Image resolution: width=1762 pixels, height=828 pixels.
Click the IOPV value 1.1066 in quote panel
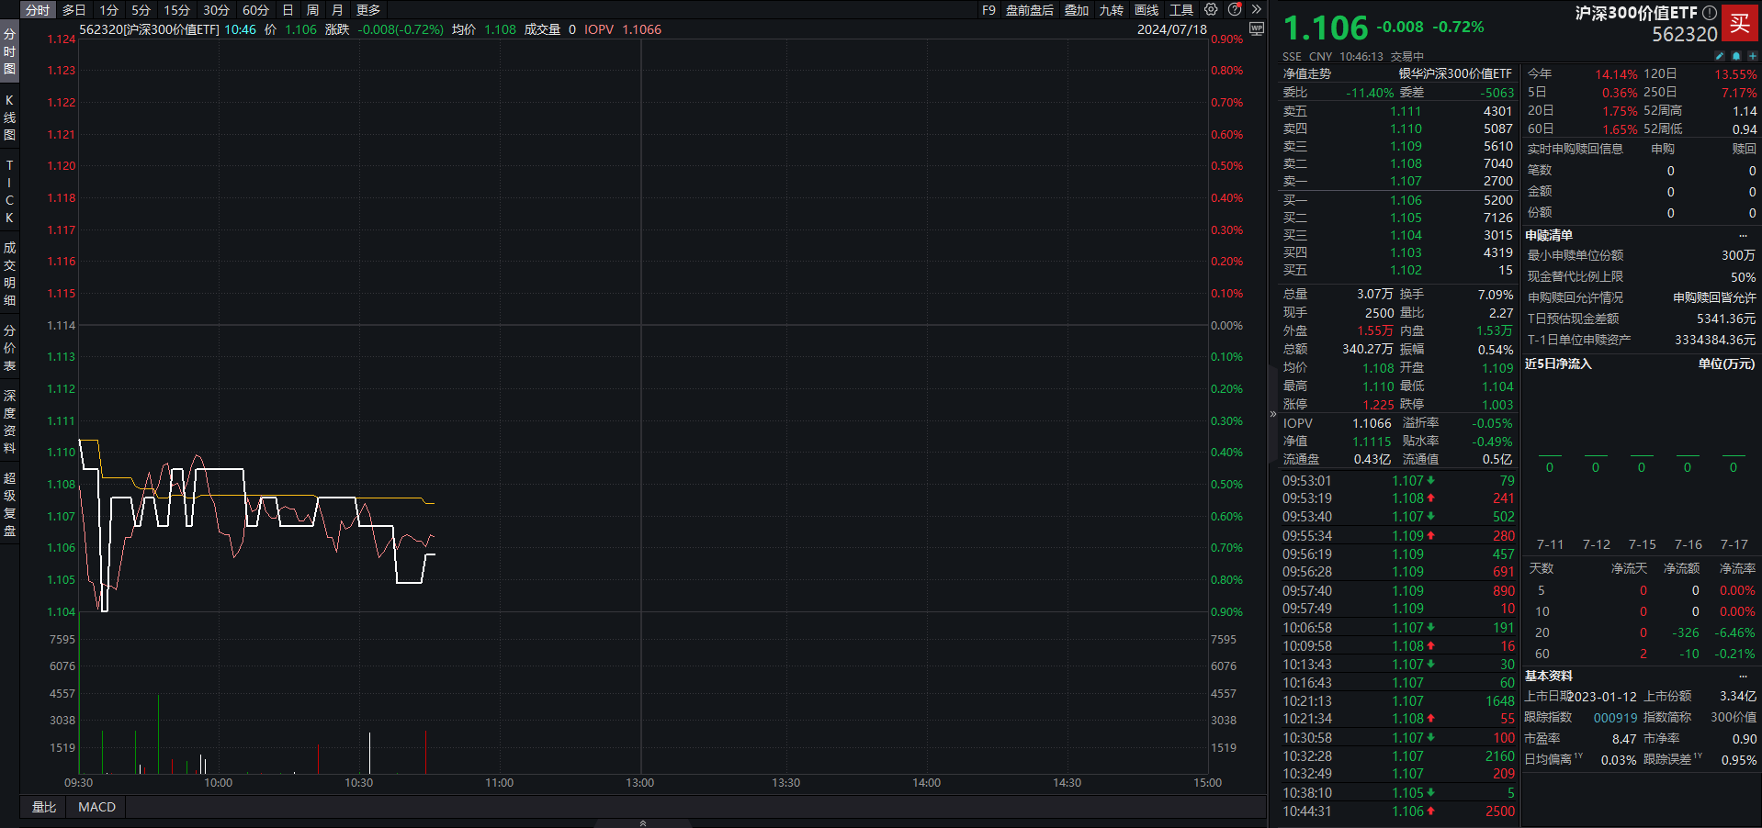pyautogui.click(x=1372, y=423)
